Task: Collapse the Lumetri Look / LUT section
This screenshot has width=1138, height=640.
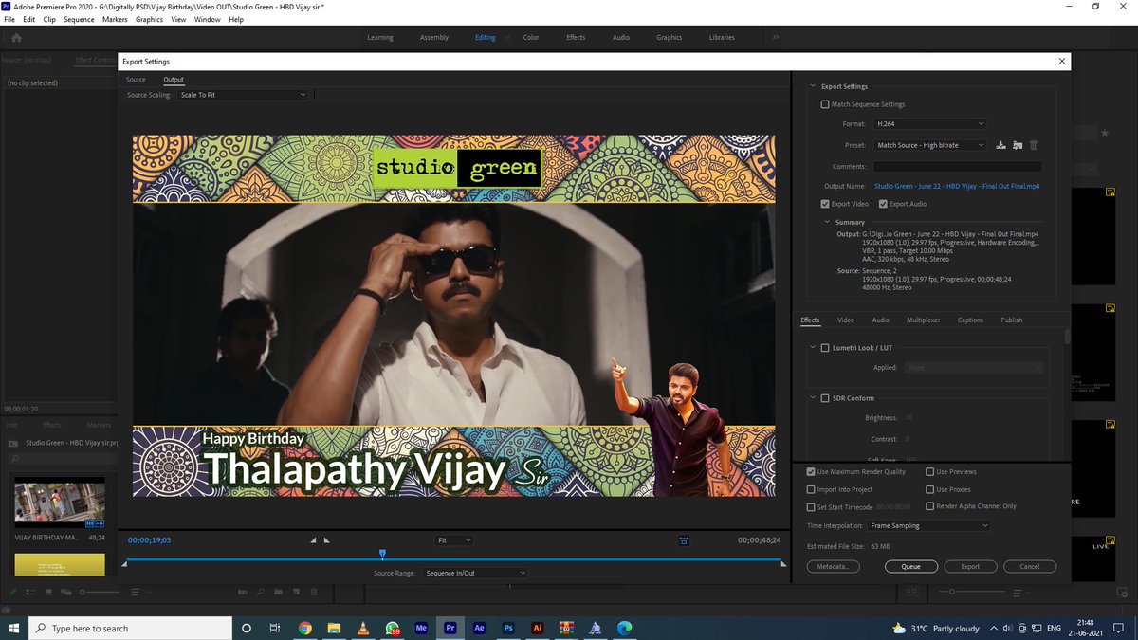Action: [x=813, y=348]
